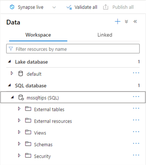Viewport: 146px width, 165px height.
Task: Collapse the Lake database section
Action: [9, 62]
